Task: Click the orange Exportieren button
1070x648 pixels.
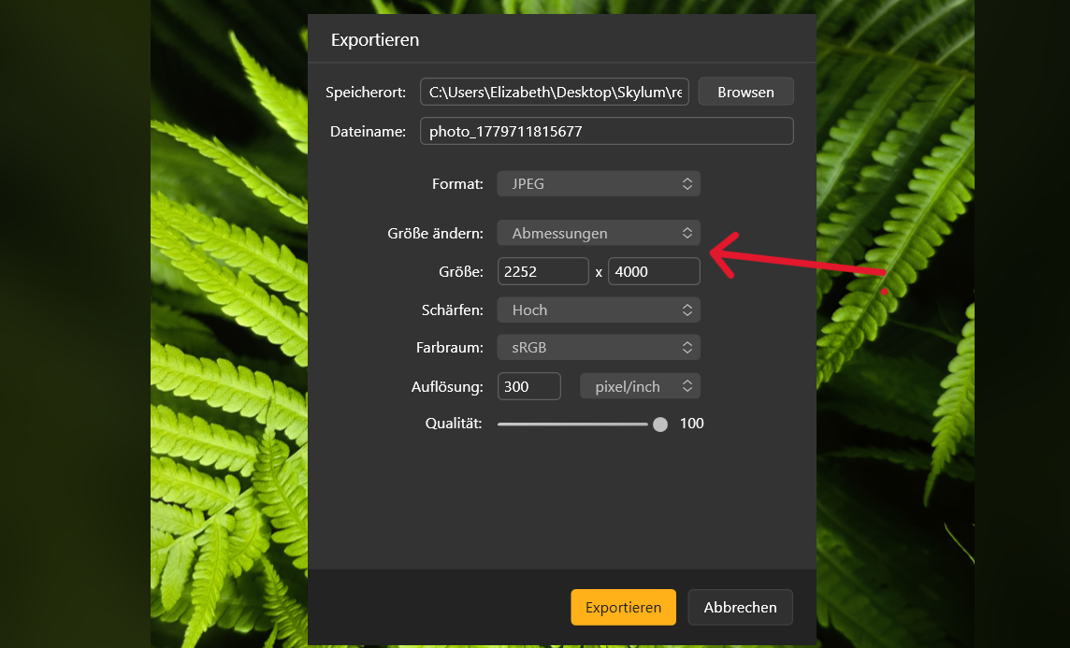Action: pyautogui.click(x=623, y=607)
